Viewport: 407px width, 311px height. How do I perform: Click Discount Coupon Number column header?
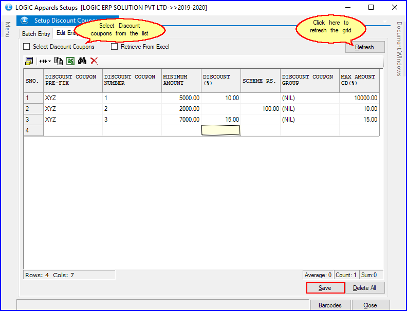click(132, 81)
